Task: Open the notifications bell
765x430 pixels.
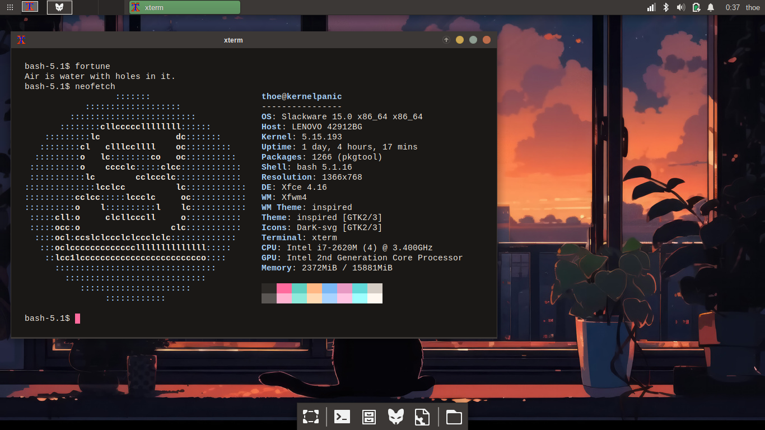Action: (711, 7)
